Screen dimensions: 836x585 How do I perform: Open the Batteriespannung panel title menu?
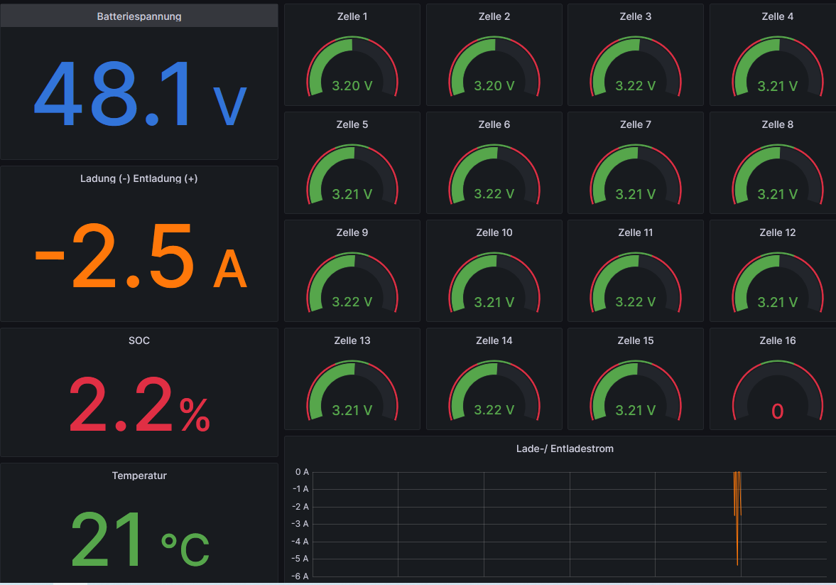(x=139, y=16)
